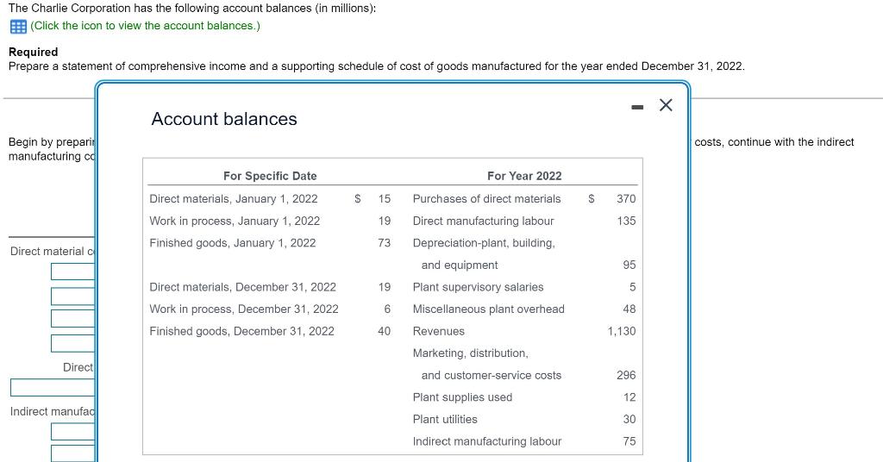
Task: Click the first input box under Direct material costs
Action: (73, 272)
